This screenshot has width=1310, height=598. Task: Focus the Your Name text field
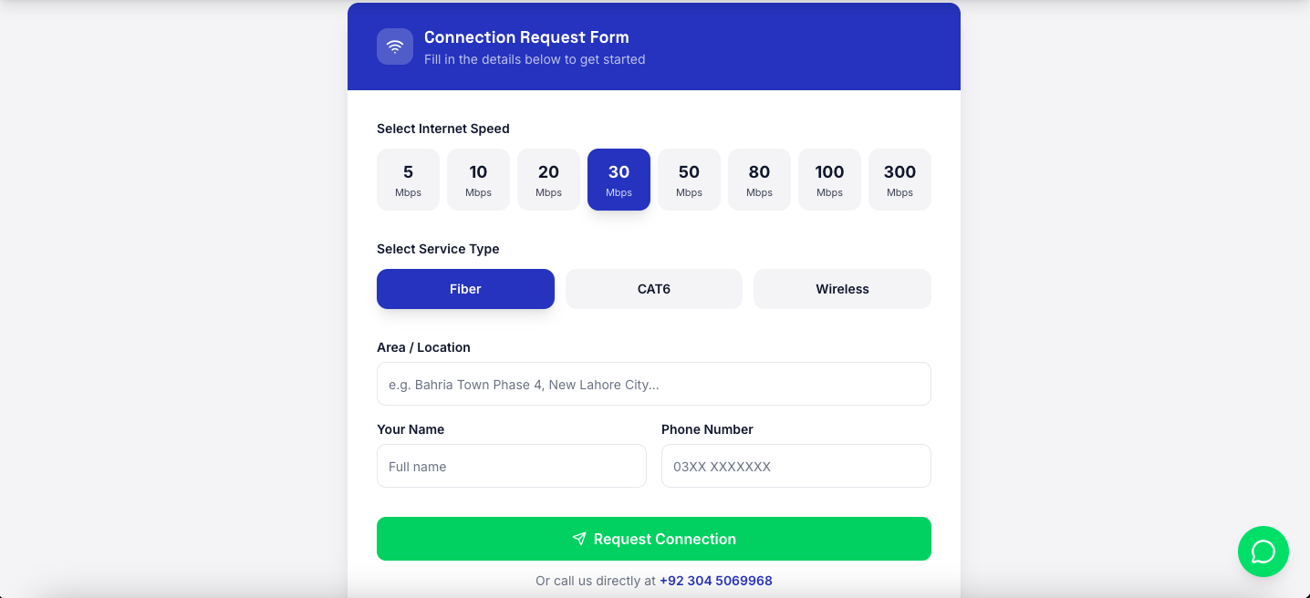pyautogui.click(x=511, y=466)
